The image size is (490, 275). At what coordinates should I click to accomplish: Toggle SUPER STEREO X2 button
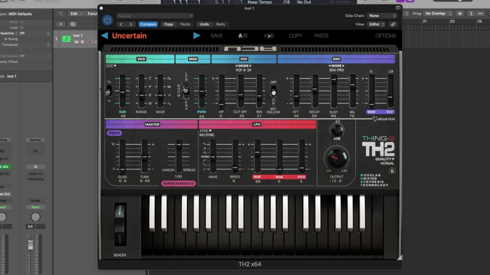click(178, 184)
